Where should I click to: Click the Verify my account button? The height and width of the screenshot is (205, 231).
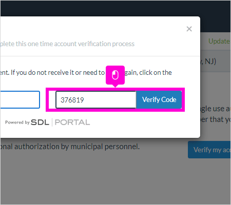(209, 150)
